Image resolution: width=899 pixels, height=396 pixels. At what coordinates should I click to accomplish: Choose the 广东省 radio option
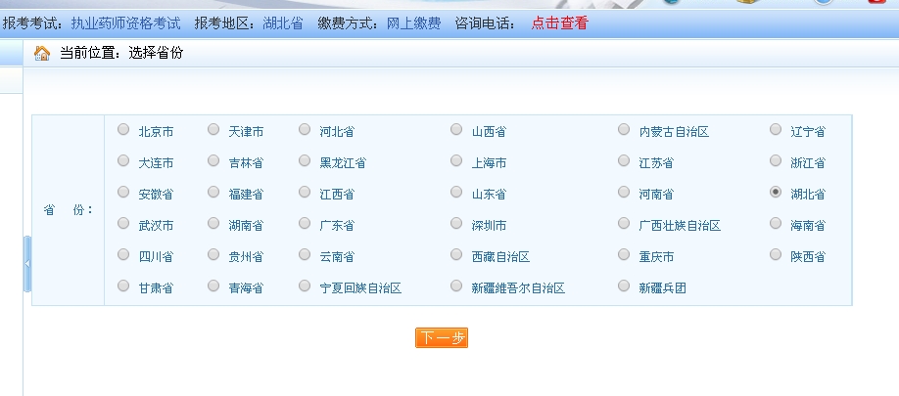click(305, 223)
